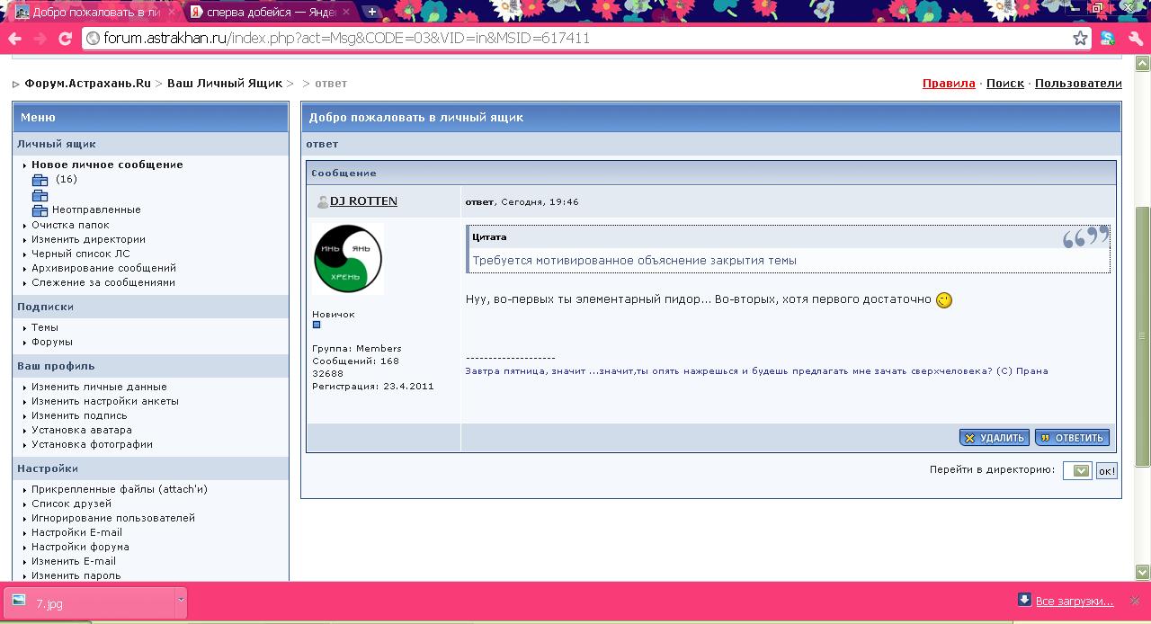Click the winking smiley emoticon in message
This screenshot has width=1151, height=624.
(944, 299)
